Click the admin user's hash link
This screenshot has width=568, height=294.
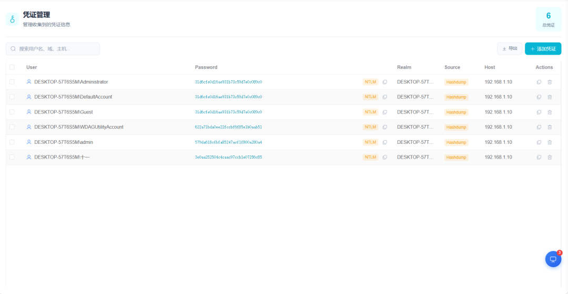[x=228, y=142]
